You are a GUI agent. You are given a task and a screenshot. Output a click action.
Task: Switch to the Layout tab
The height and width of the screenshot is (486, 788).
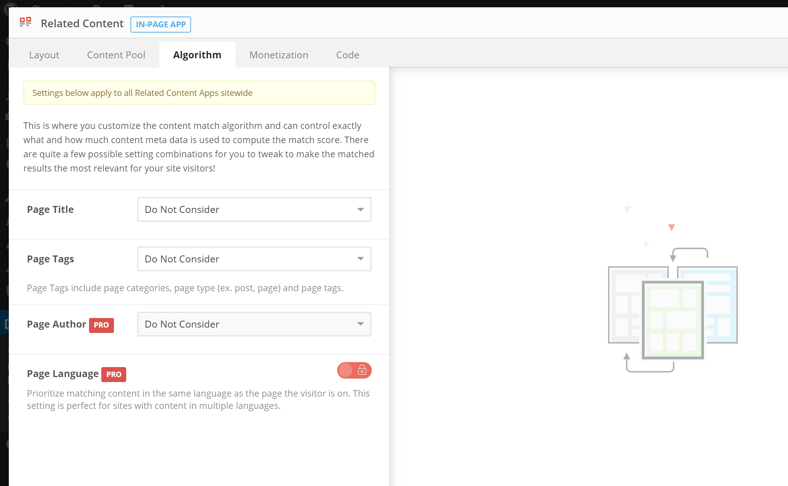[45, 54]
